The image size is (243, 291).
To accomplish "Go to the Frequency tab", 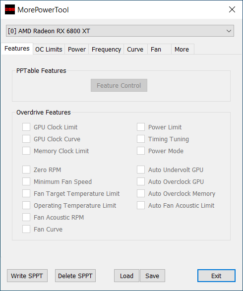I will [106, 50].
